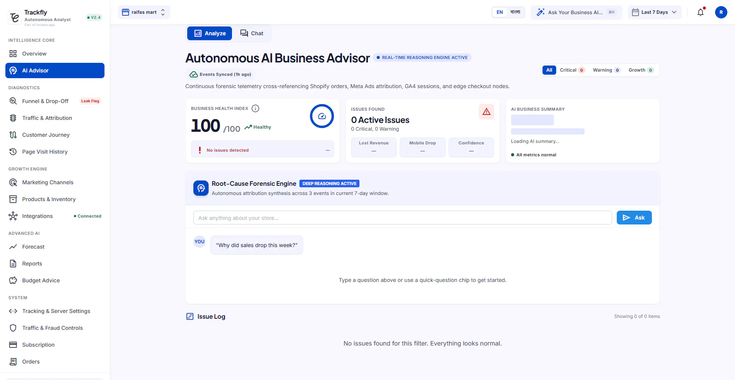The width and height of the screenshot is (735, 380).
Task: Click the Traffic & Fraud Controls shield icon
Action: coord(13,328)
